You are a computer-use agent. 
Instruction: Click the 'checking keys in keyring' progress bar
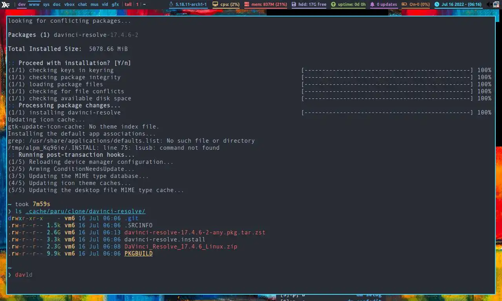click(387, 70)
